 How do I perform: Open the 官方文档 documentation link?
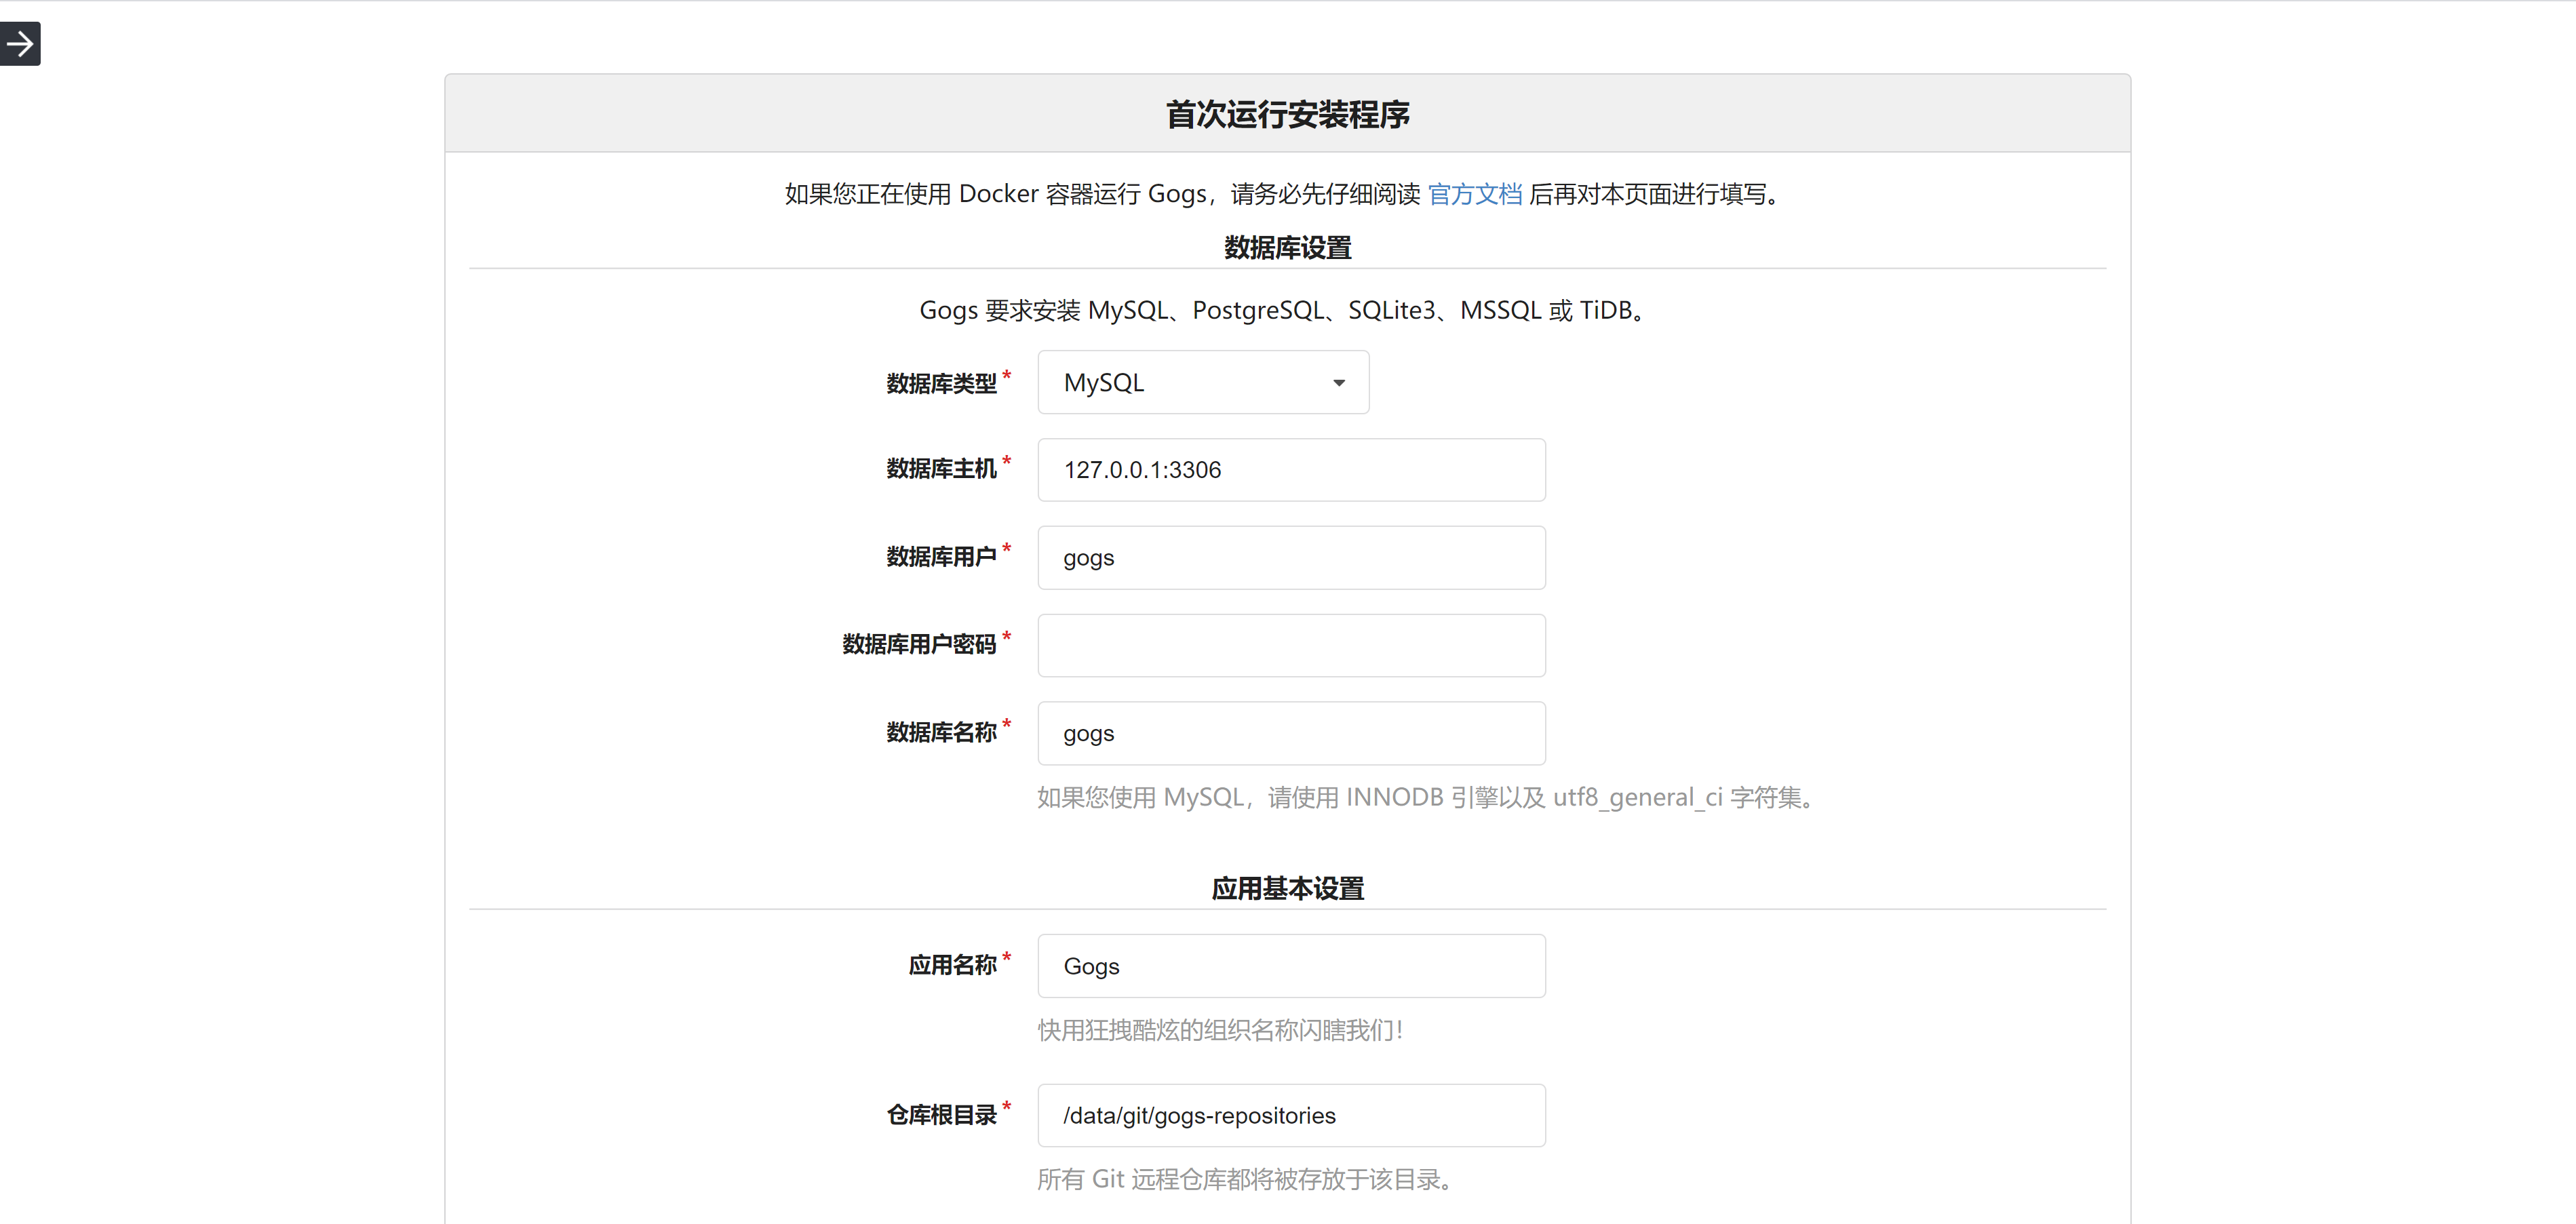(x=1474, y=194)
